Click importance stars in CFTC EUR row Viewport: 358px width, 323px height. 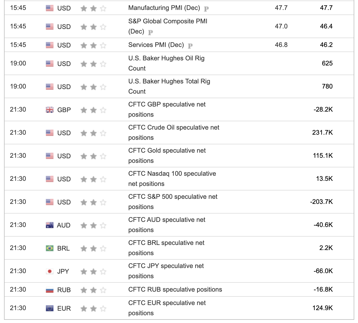(x=93, y=309)
